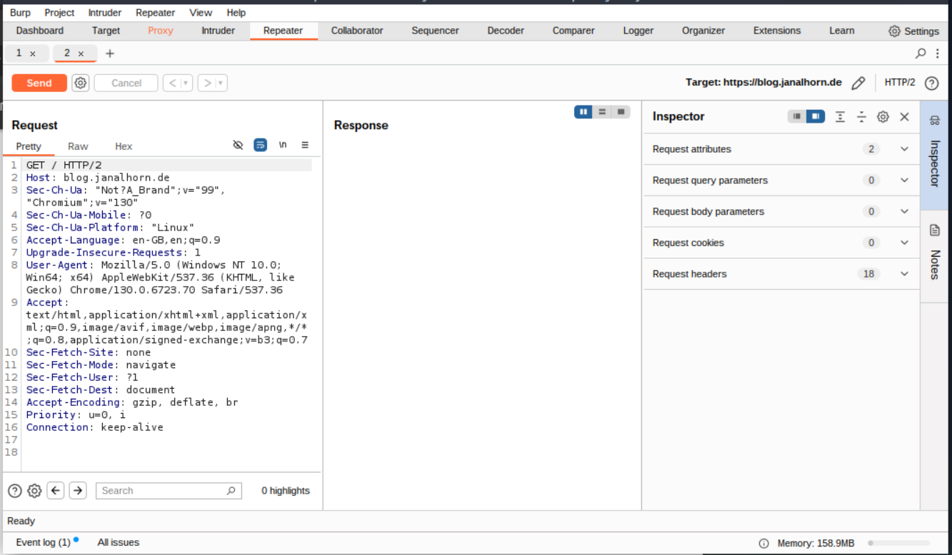Click the request Search input field

(163, 491)
